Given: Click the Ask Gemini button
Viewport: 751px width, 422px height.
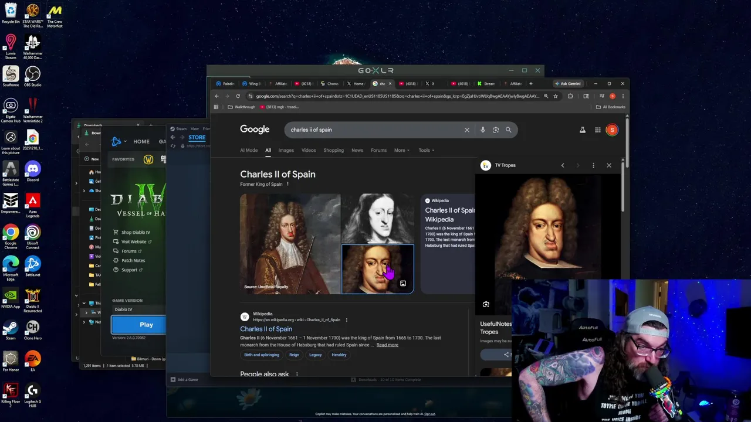Looking at the screenshot, I should point(568,84).
